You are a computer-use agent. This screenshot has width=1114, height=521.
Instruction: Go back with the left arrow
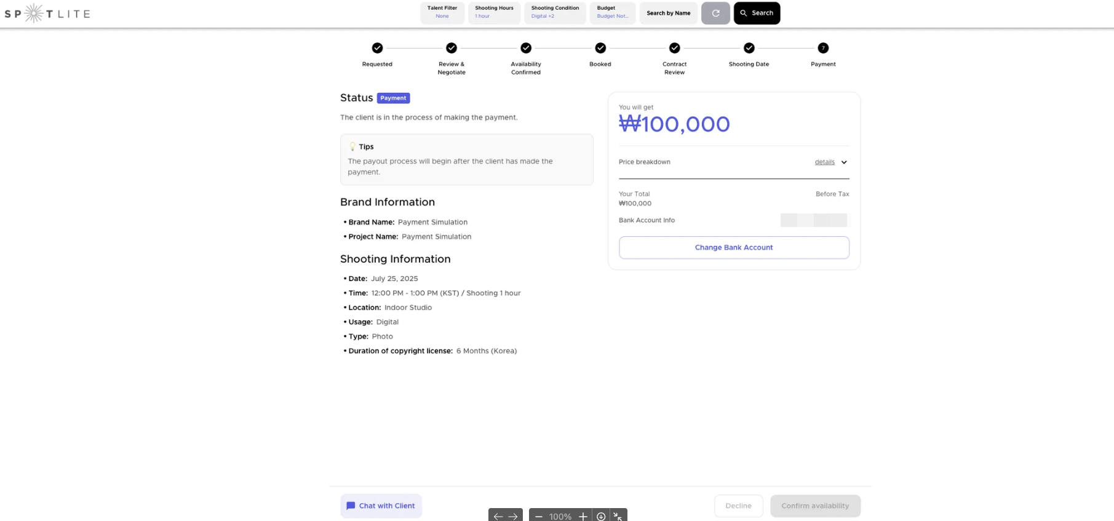pyautogui.click(x=498, y=517)
